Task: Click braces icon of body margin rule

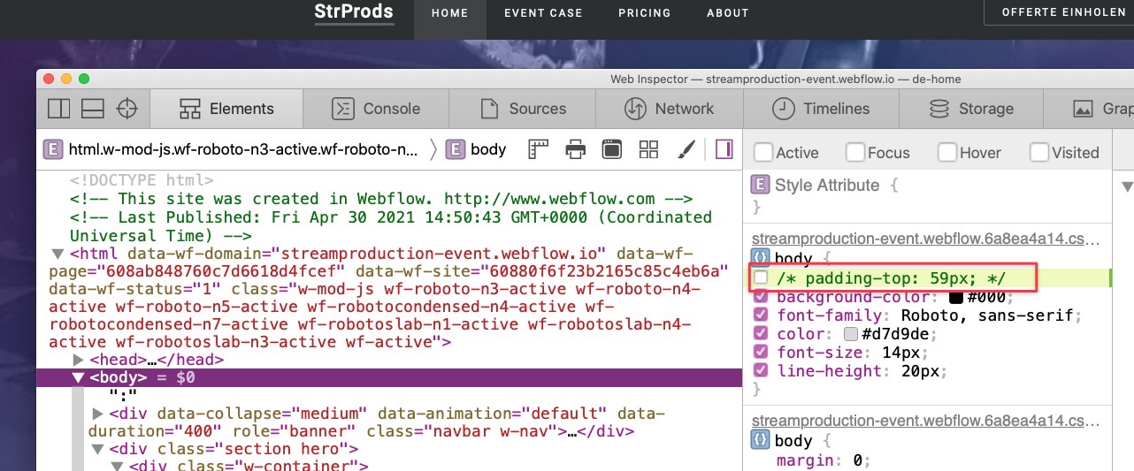Action: point(760,440)
